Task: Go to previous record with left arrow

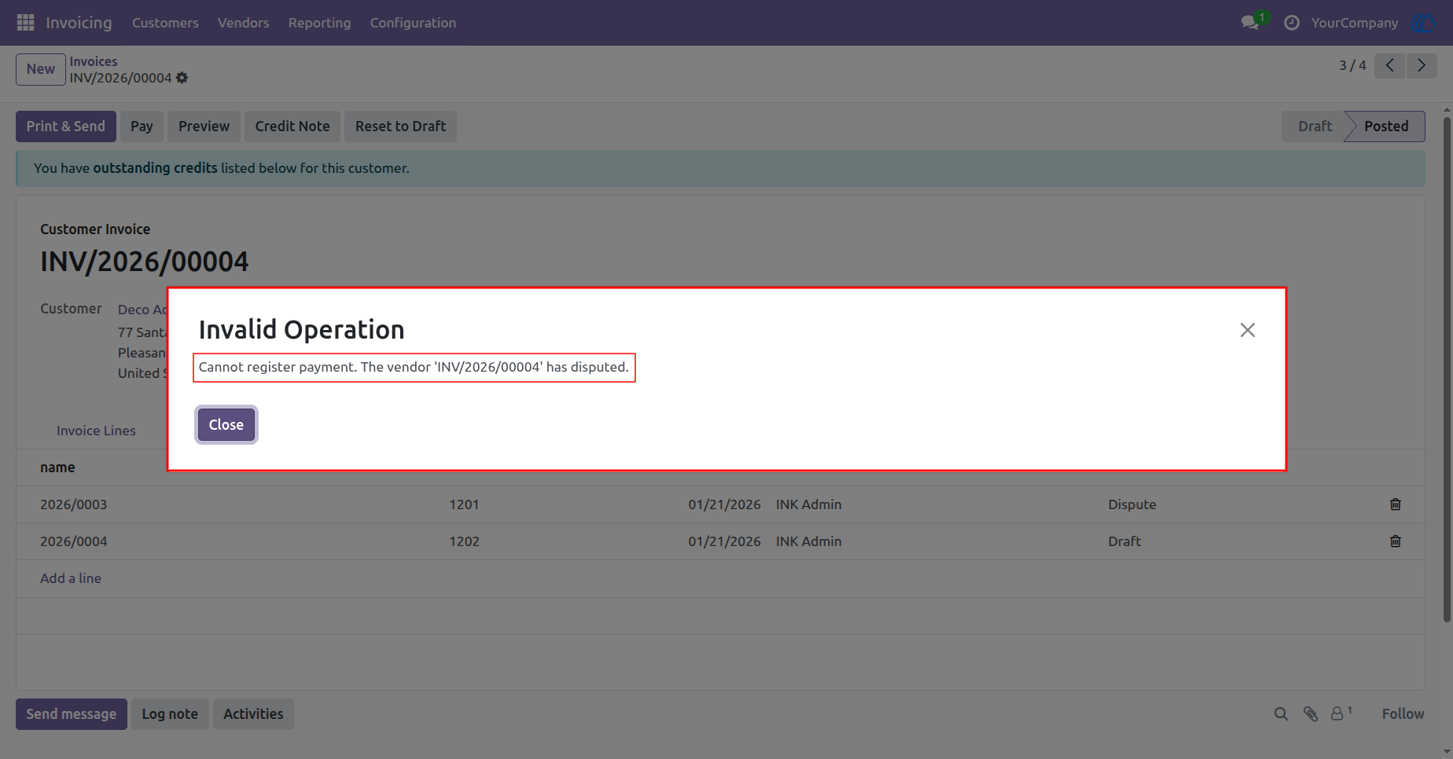Action: coord(1390,65)
